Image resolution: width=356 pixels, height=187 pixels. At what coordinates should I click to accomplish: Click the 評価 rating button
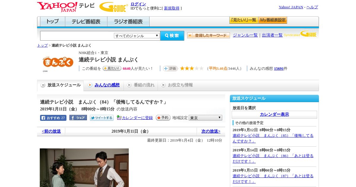click(x=170, y=69)
